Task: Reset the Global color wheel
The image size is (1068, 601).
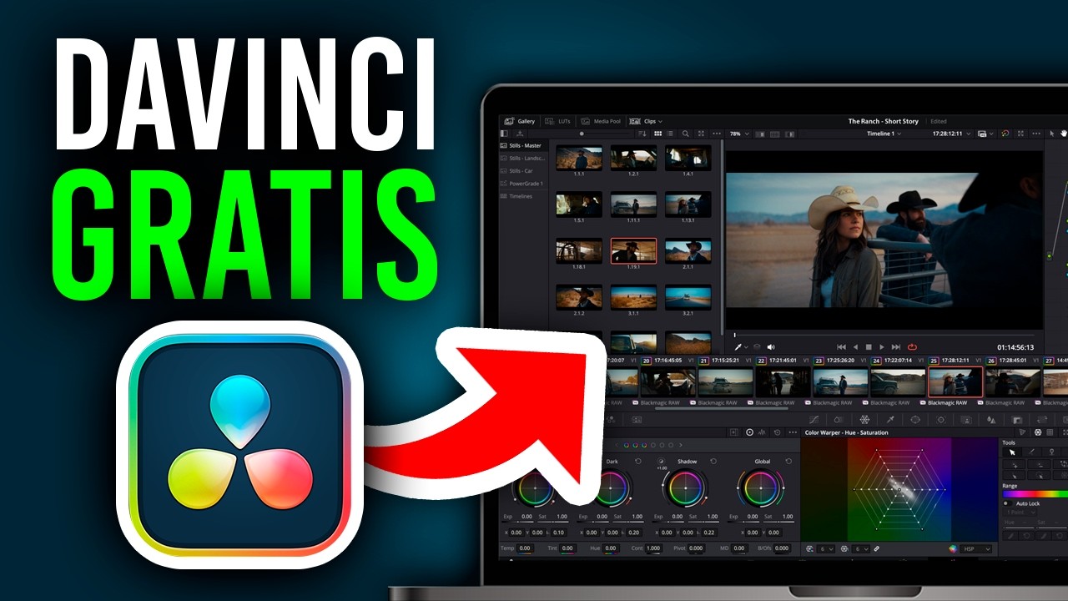Action: pos(788,461)
